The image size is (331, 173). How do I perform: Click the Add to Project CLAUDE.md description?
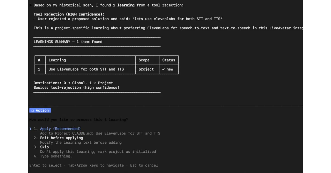point(100,133)
